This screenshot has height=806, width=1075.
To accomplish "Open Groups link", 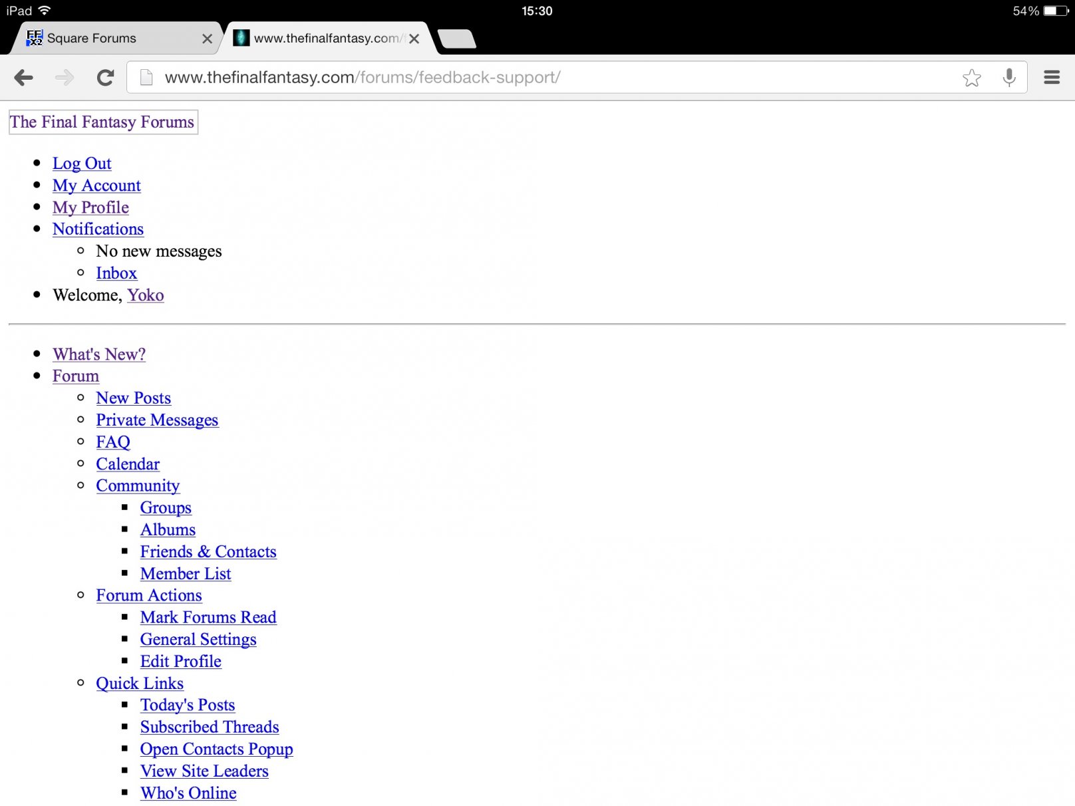I will tap(166, 508).
